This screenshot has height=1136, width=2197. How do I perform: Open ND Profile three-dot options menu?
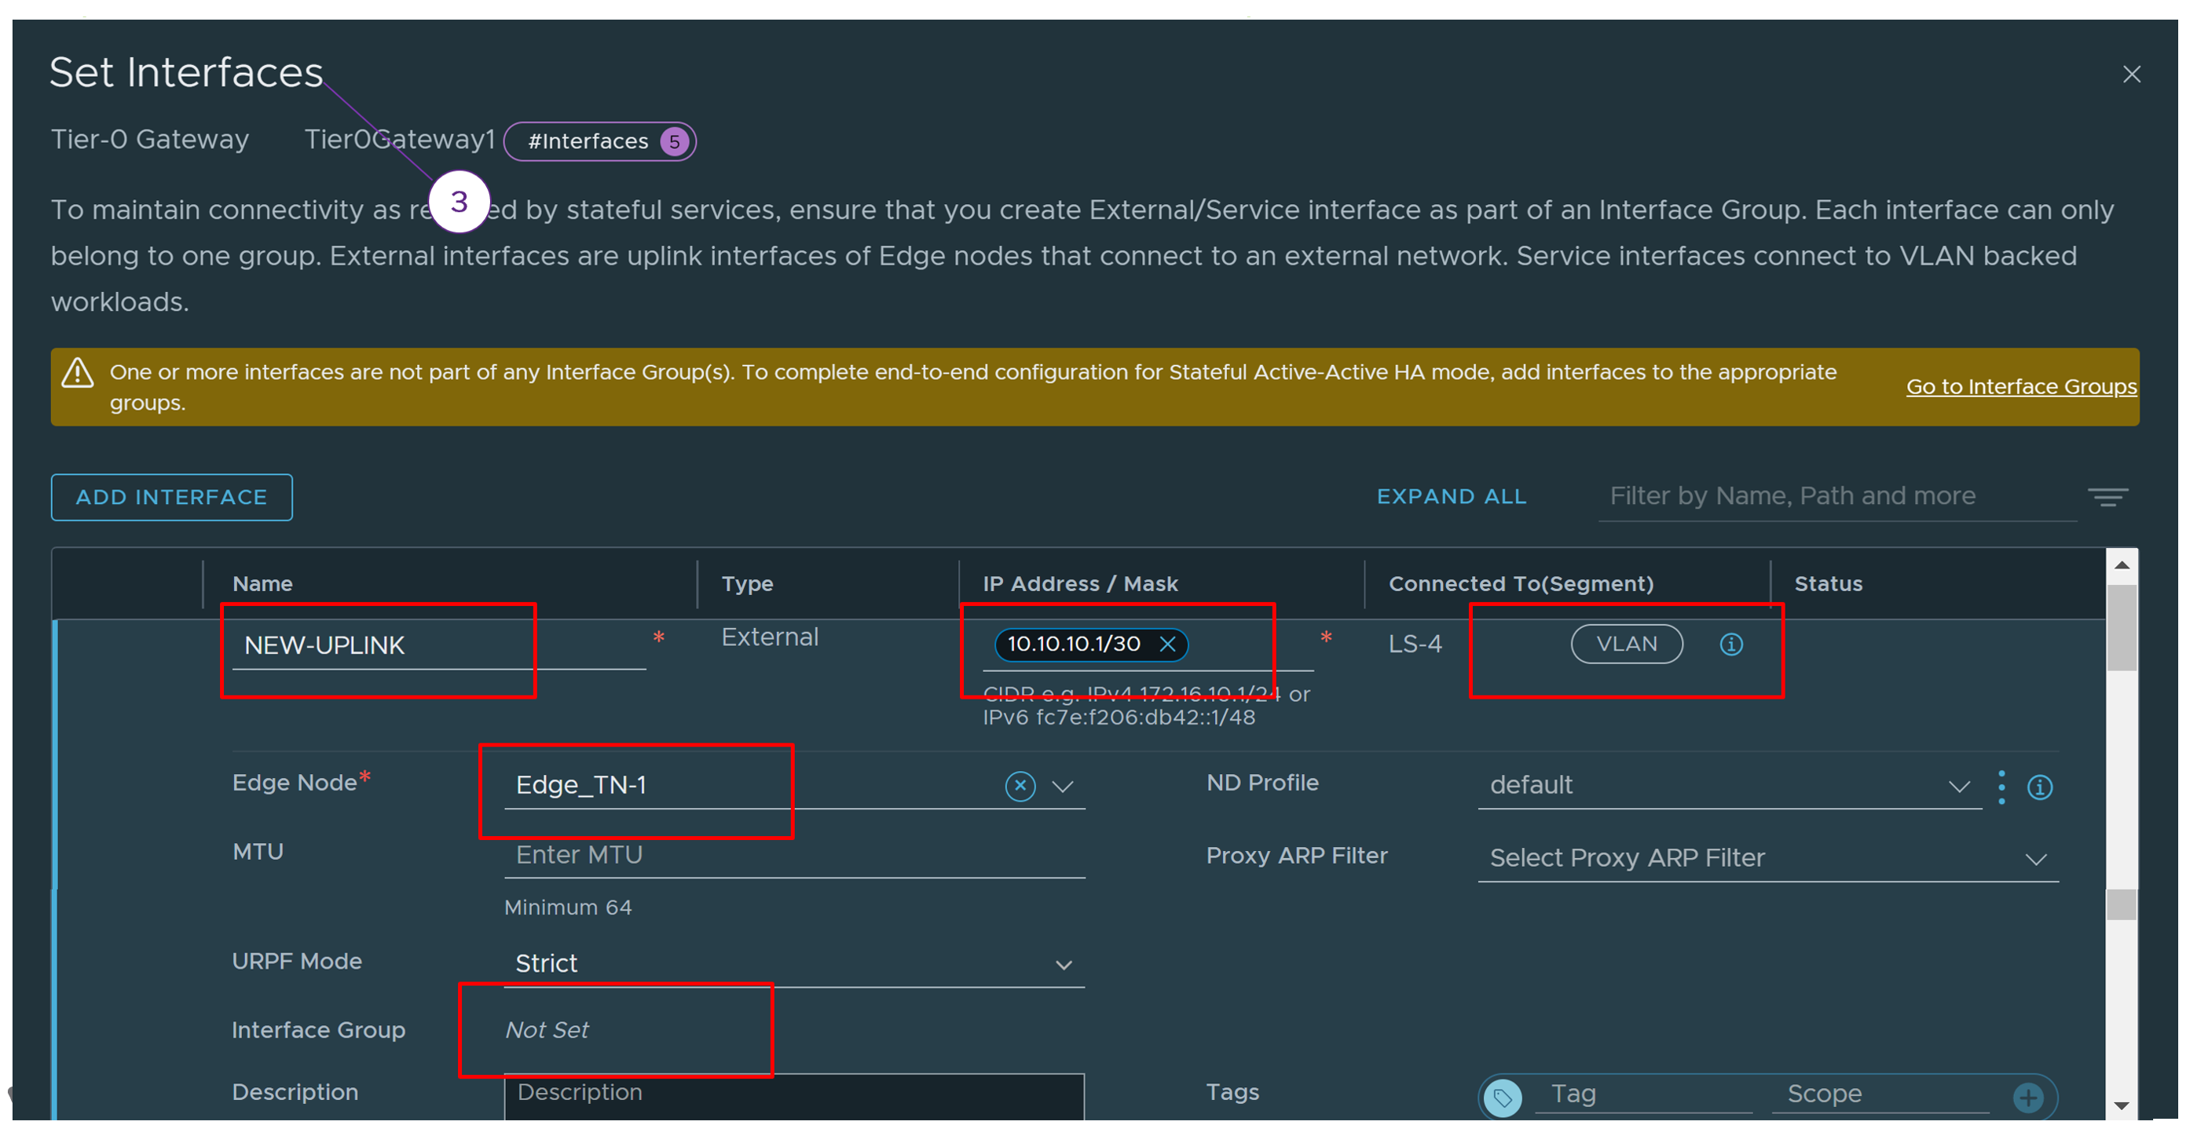point(2001,787)
